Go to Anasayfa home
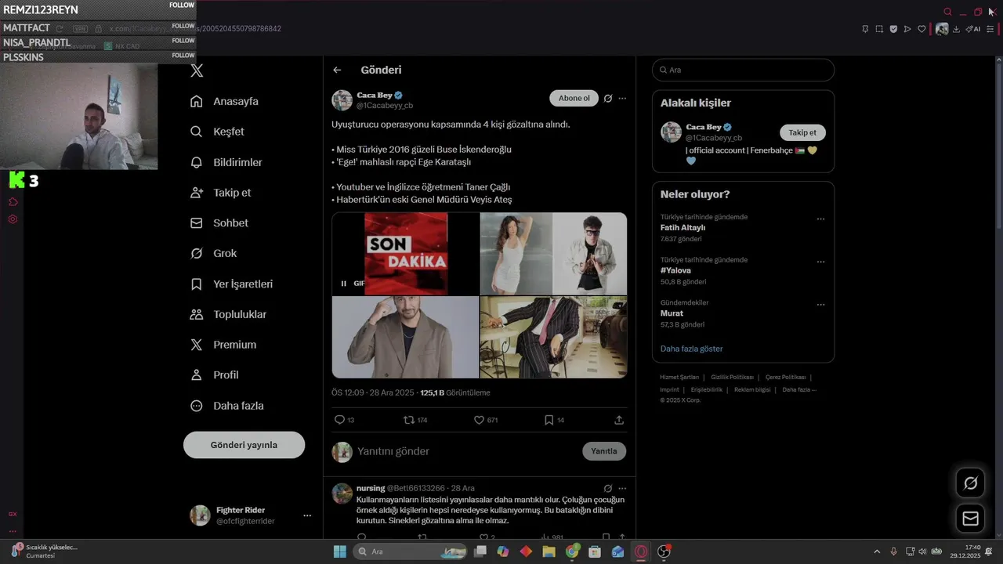The height and width of the screenshot is (564, 1003). coord(224,101)
